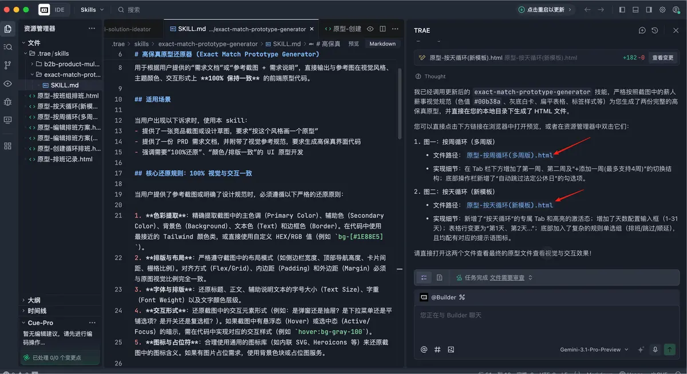
Task: Open the 原型-按周循环(多周版).html link
Action: click(x=510, y=155)
